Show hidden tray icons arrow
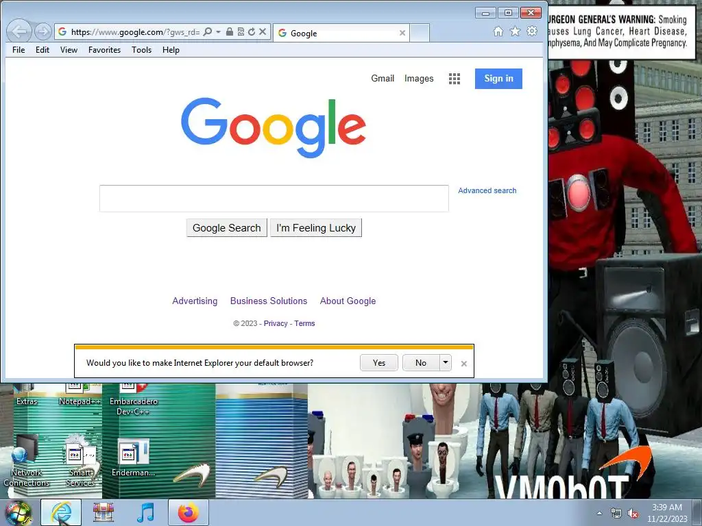 599,513
